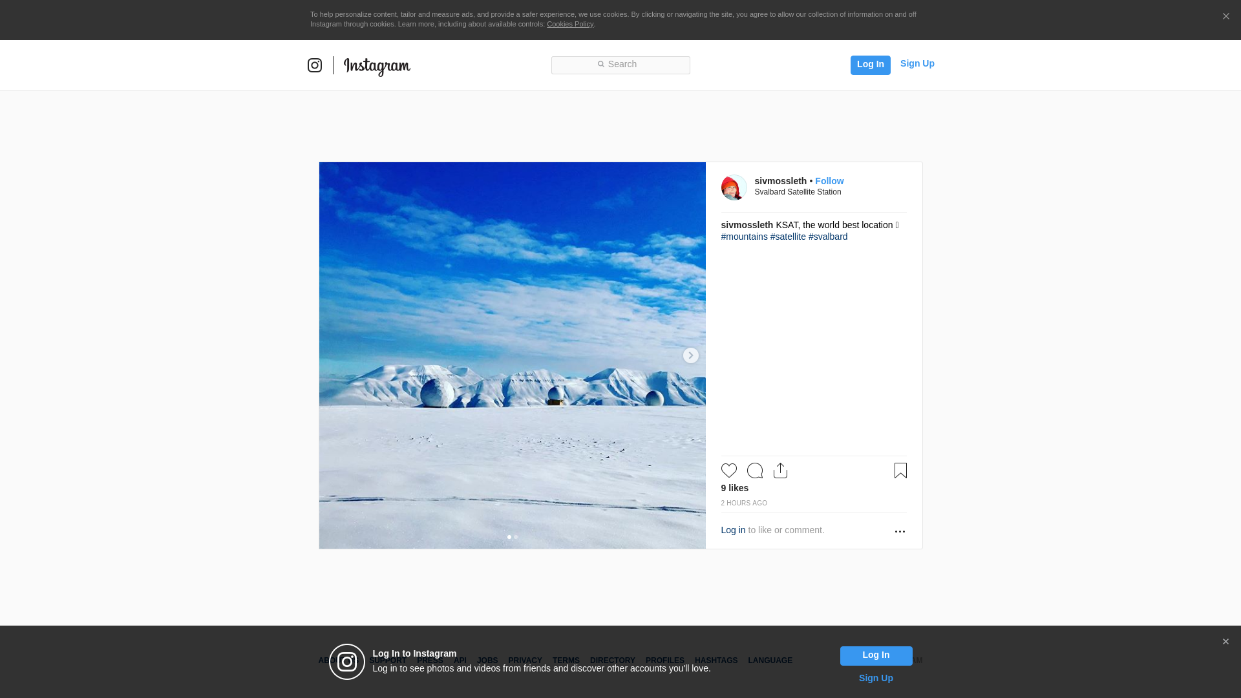Click the Follow link beside sivmossleth
Screen dimensions: 1241x698
pyautogui.click(x=829, y=181)
